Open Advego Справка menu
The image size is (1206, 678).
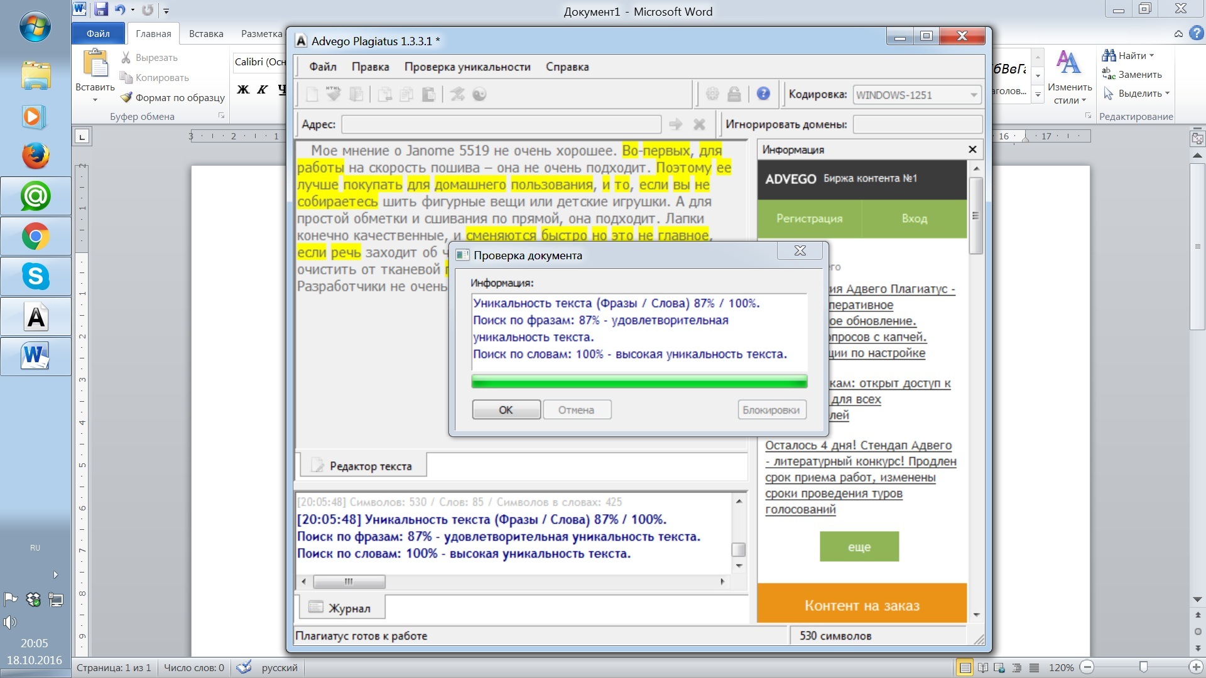567,67
